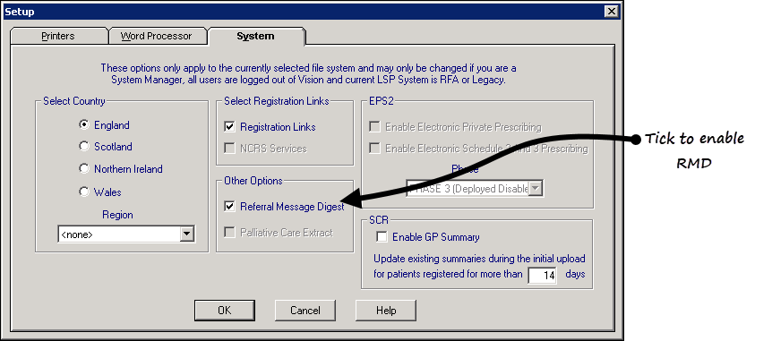Select the System tab

[x=255, y=36]
